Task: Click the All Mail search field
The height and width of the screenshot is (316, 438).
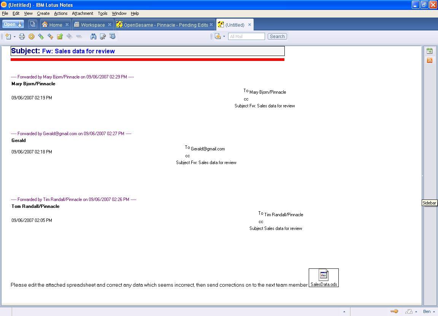Action: [246, 37]
